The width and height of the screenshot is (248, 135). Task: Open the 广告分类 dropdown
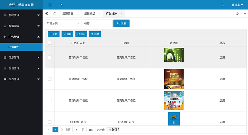(x=63, y=23)
